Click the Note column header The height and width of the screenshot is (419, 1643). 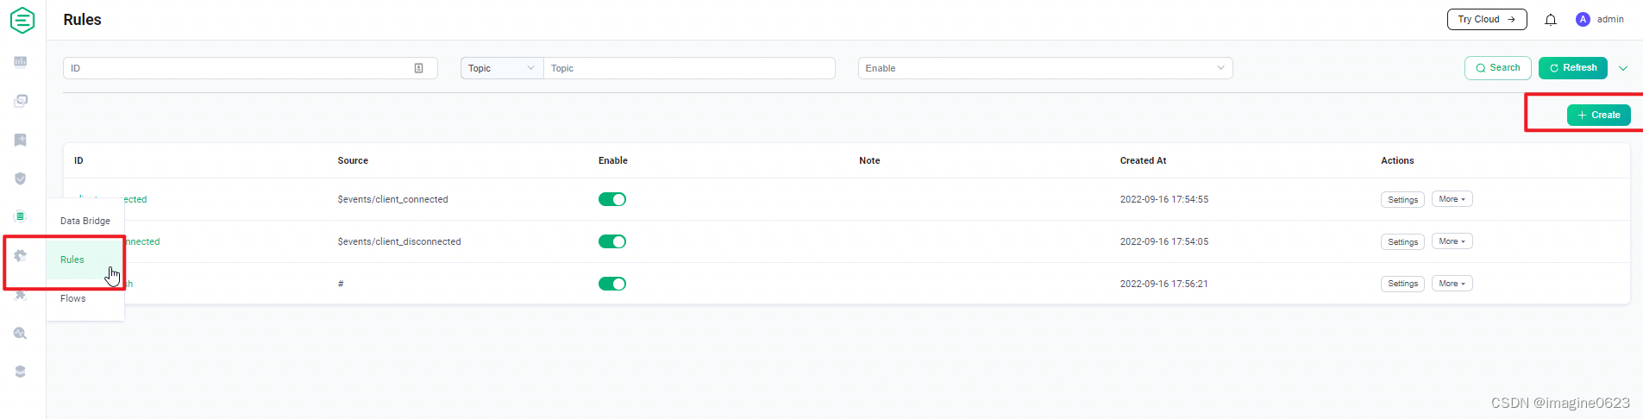[869, 160]
